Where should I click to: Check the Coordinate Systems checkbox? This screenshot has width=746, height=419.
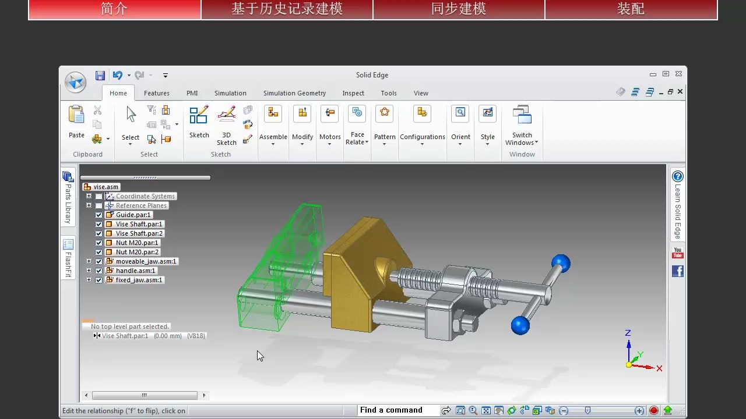(x=99, y=196)
